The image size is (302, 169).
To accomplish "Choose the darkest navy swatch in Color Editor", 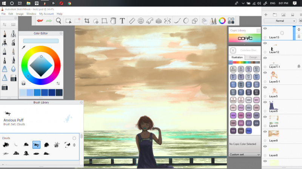I will point(59,92).
